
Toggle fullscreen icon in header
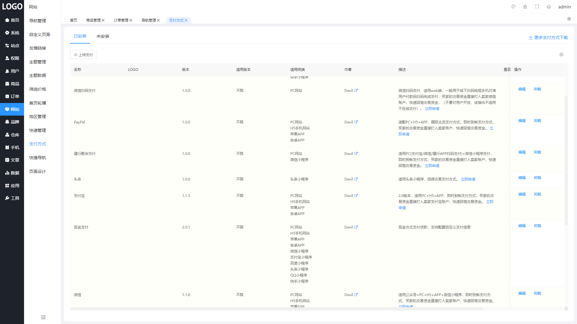pyautogui.click(x=537, y=7)
